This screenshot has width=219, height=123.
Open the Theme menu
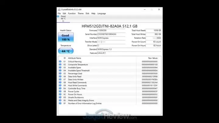point(81,13)
